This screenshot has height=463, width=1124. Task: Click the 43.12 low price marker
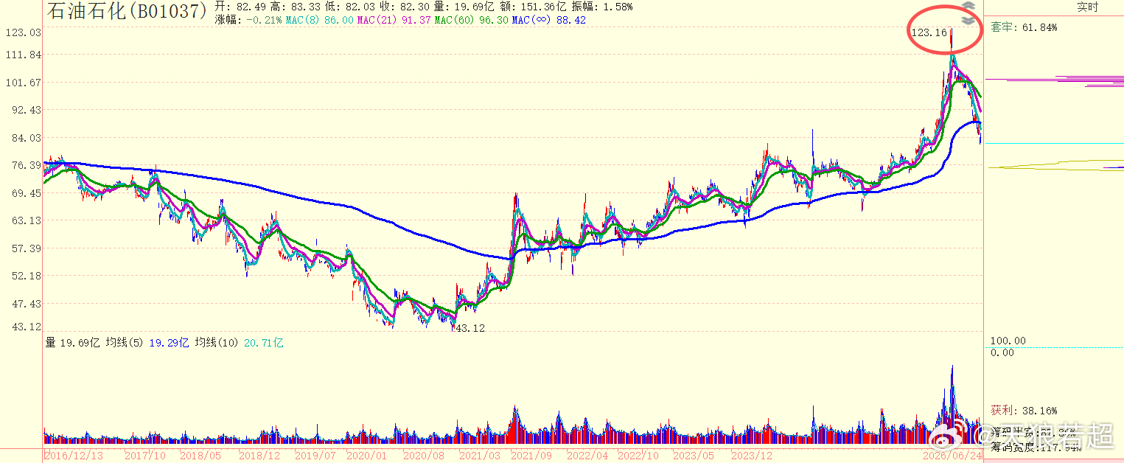click(x=468, y=328)
